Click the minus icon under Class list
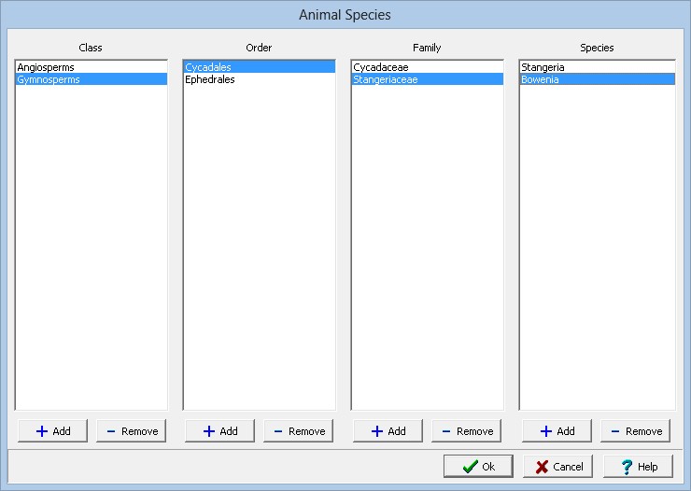The image size is (691, 491). (x=111, y=431)
